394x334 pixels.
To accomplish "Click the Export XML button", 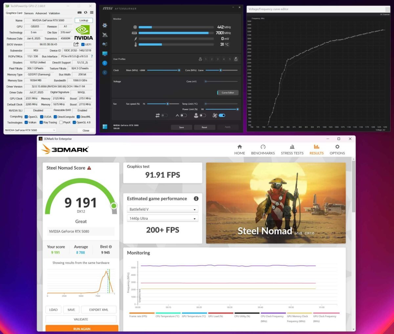I will [x=98, y=310].
